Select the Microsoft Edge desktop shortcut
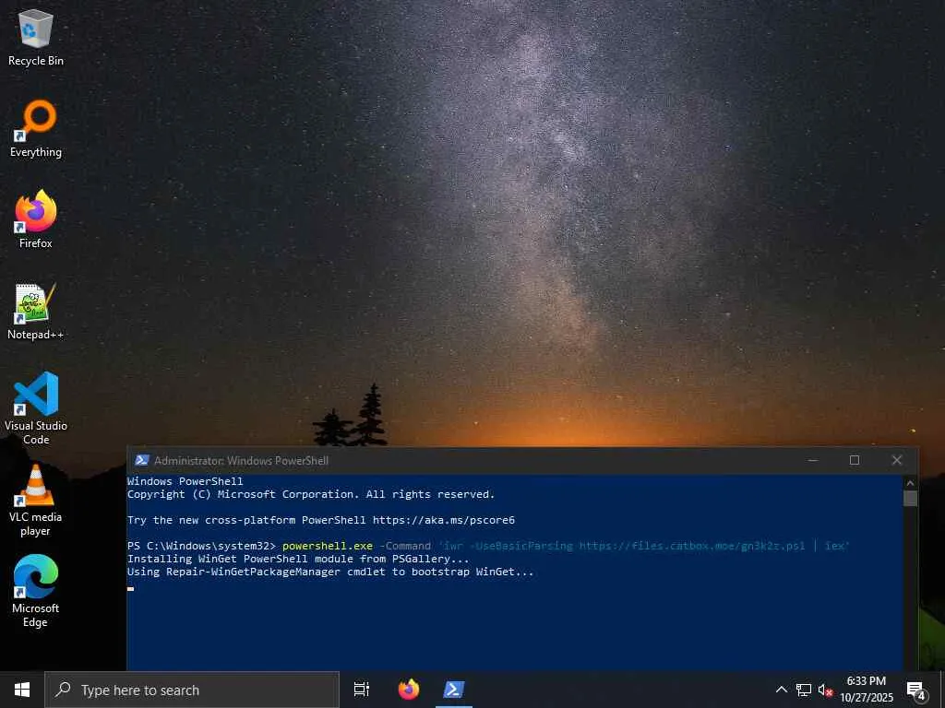 pyautogui.click(x=36, y=592)
